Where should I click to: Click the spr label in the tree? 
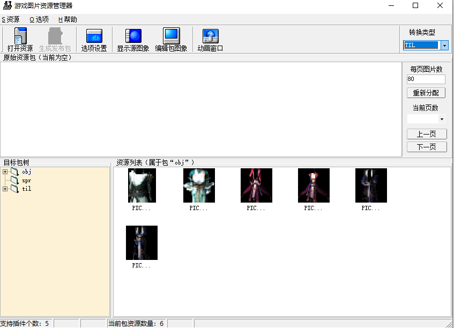tap(27, 181)
